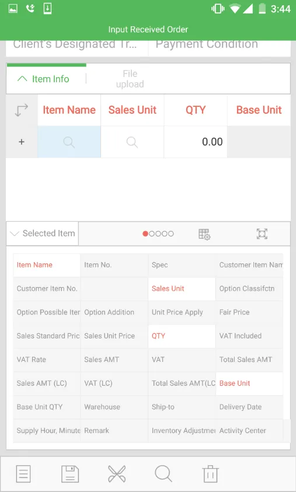Image resolution: width=296 pixels, height=492 pixels.
Task: Tap the fullscreen expand icon
Action: pyautogui.click(x=262, y=234)
